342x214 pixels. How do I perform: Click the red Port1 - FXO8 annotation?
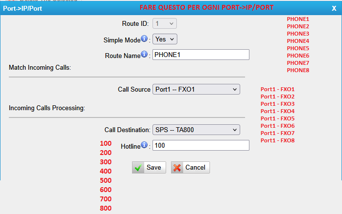tap(278, 140)
